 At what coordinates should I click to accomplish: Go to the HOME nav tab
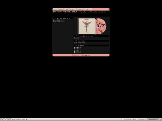[x=55, y=9]
